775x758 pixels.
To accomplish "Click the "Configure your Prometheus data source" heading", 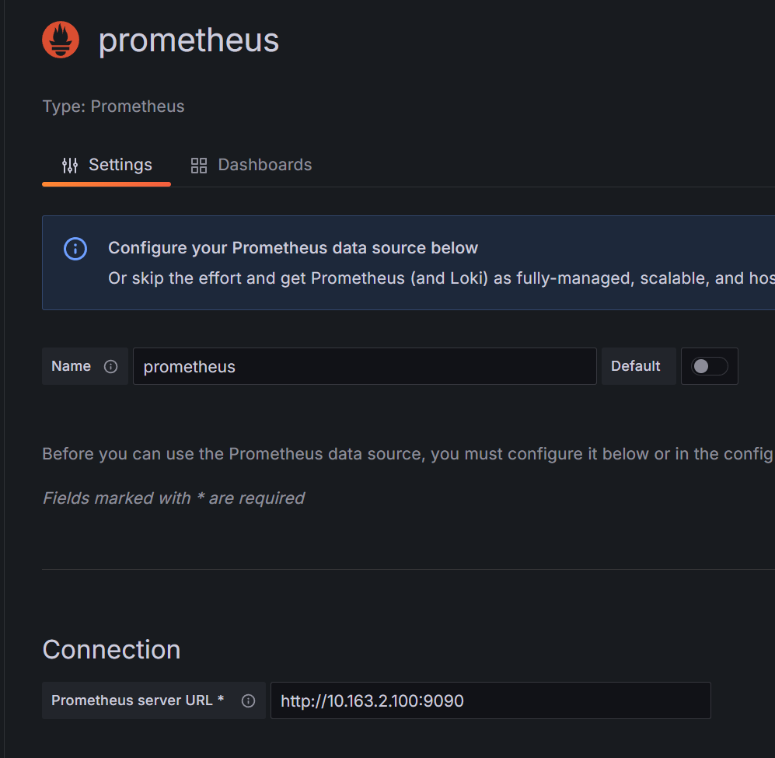I will point(293,248).
